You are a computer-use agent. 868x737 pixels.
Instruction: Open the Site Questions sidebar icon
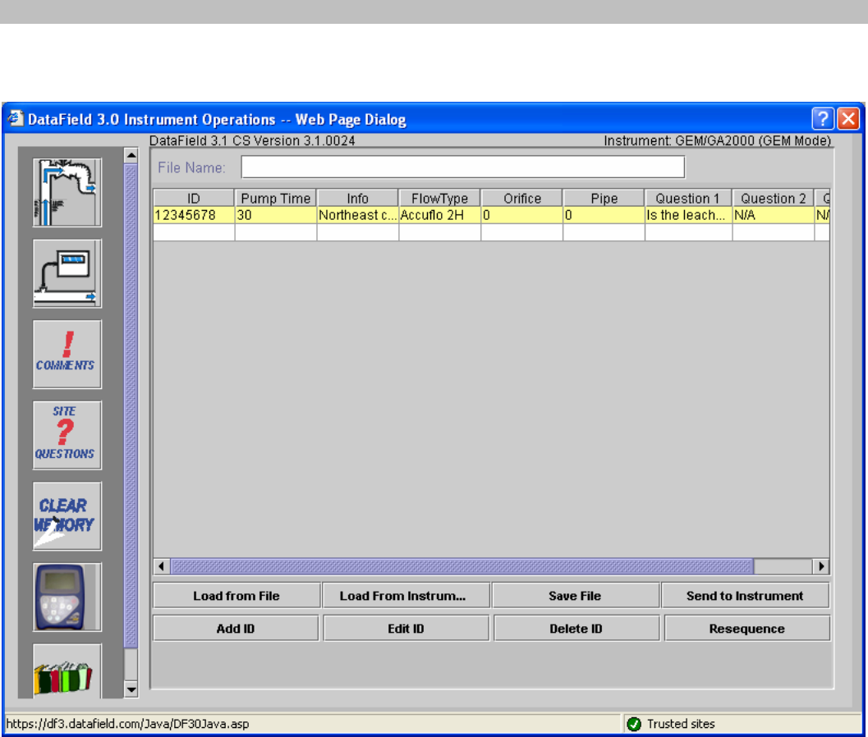tap(67, 435)
